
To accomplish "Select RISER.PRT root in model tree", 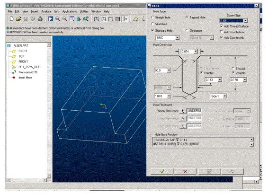I will point(21,45).
